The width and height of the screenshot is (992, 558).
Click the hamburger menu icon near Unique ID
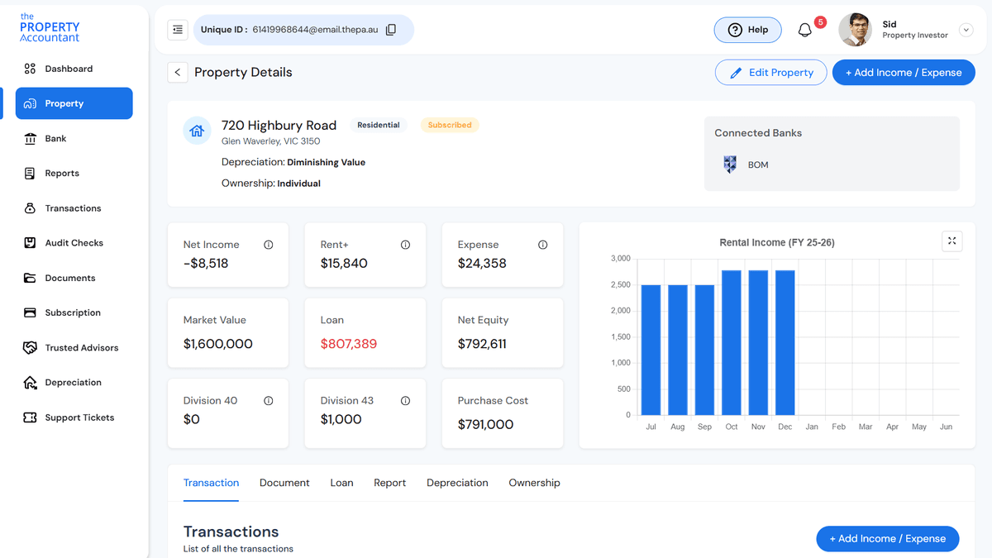[177, 29]
